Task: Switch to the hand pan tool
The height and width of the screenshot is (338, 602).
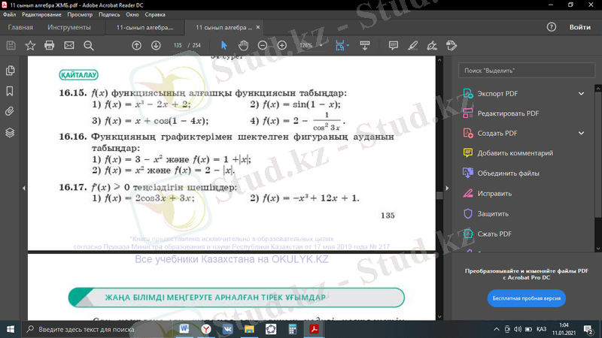Action: click(x=242, y=45)
